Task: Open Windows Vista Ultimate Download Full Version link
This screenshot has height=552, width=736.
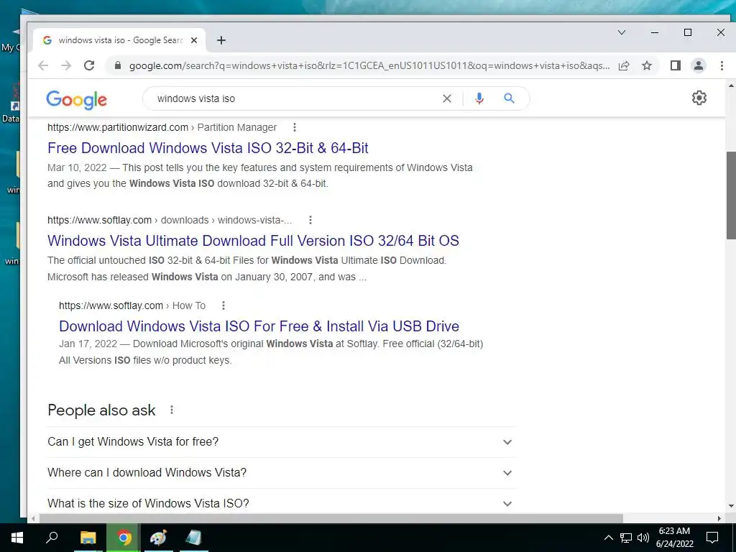Action: [253, 241]
